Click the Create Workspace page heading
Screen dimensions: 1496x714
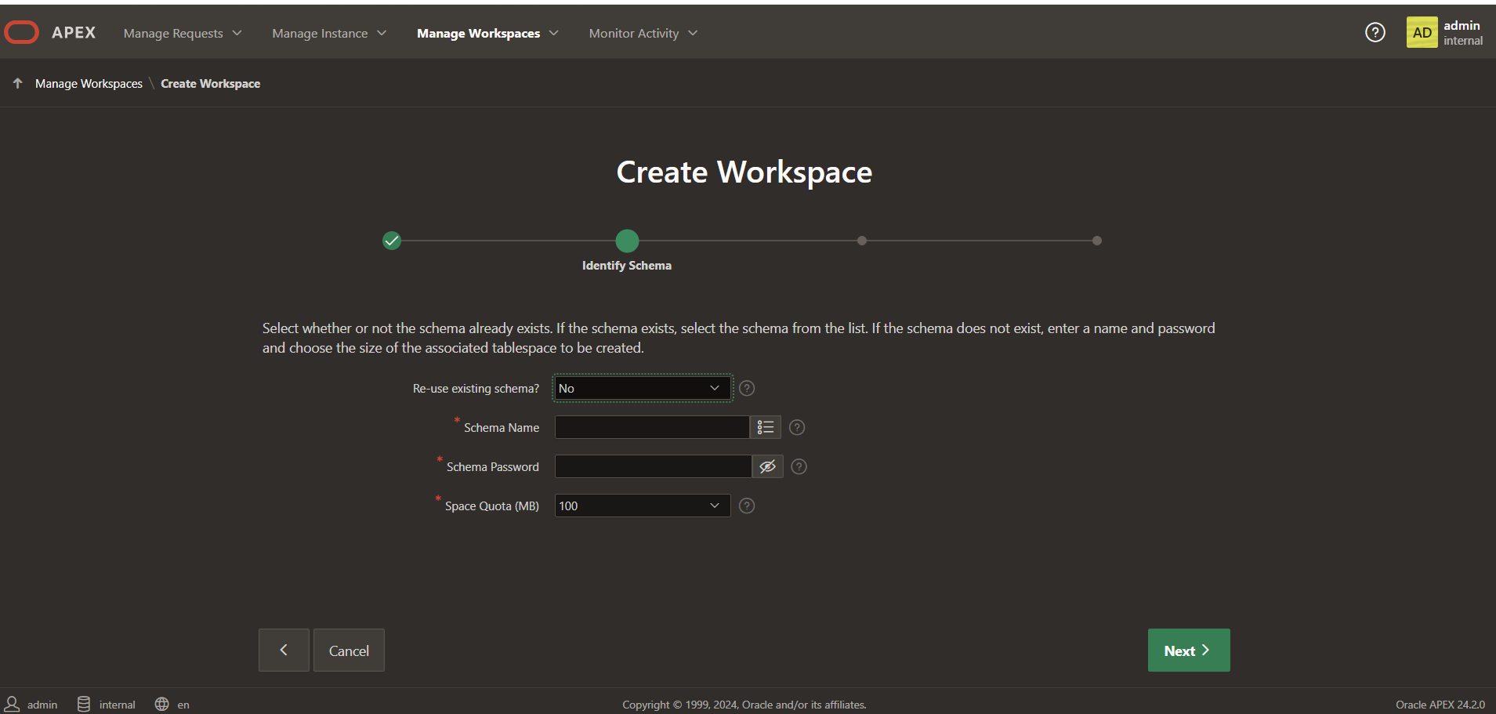pos(744,172)
